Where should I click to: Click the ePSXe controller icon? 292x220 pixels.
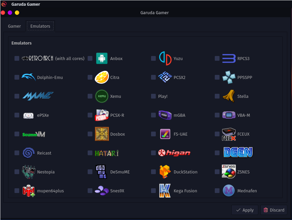coord(28,115)
